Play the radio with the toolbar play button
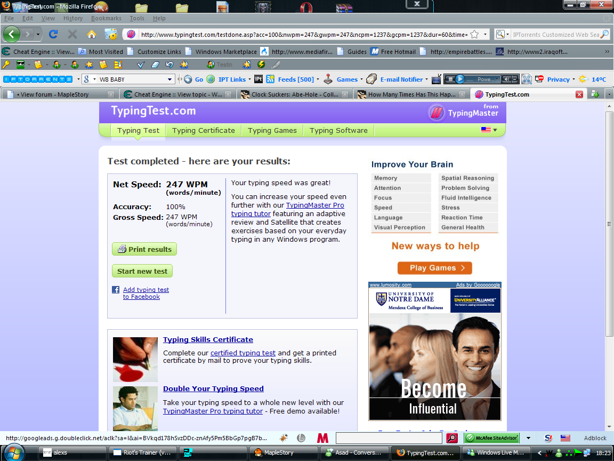The height and width of the screenshot is (461, 614). [460, 79]
